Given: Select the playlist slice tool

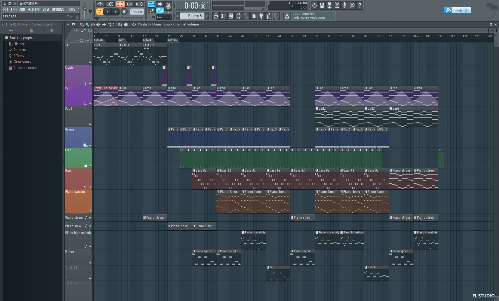Looking at the screenshot, I should click(x=109, y=24).
